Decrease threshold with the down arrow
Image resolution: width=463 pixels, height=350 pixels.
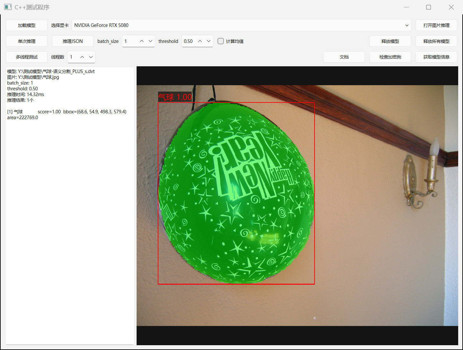[x=208, y=41]
